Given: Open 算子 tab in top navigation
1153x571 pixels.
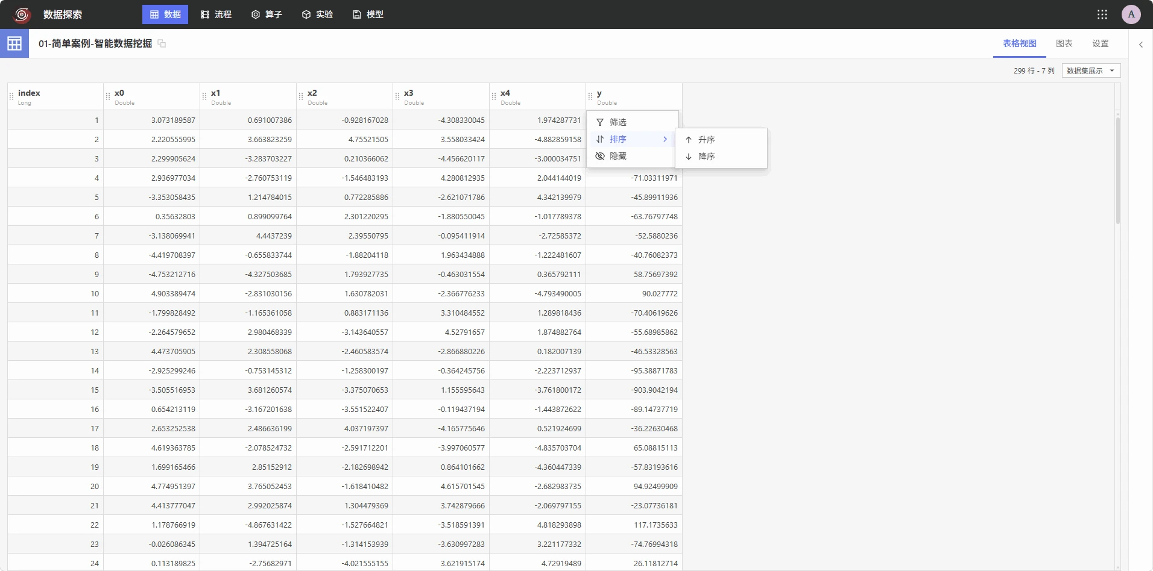Looking at the screenshot, I should click(x=267, y=14).
